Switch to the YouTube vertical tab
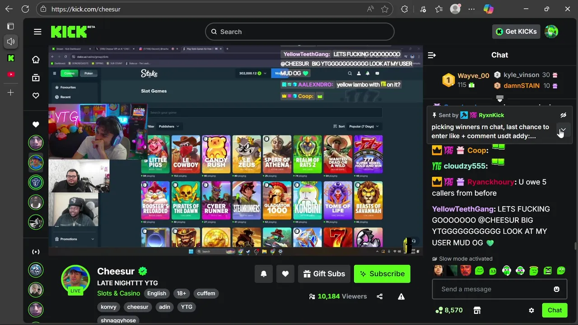The image size is (578, 325). 11,74
